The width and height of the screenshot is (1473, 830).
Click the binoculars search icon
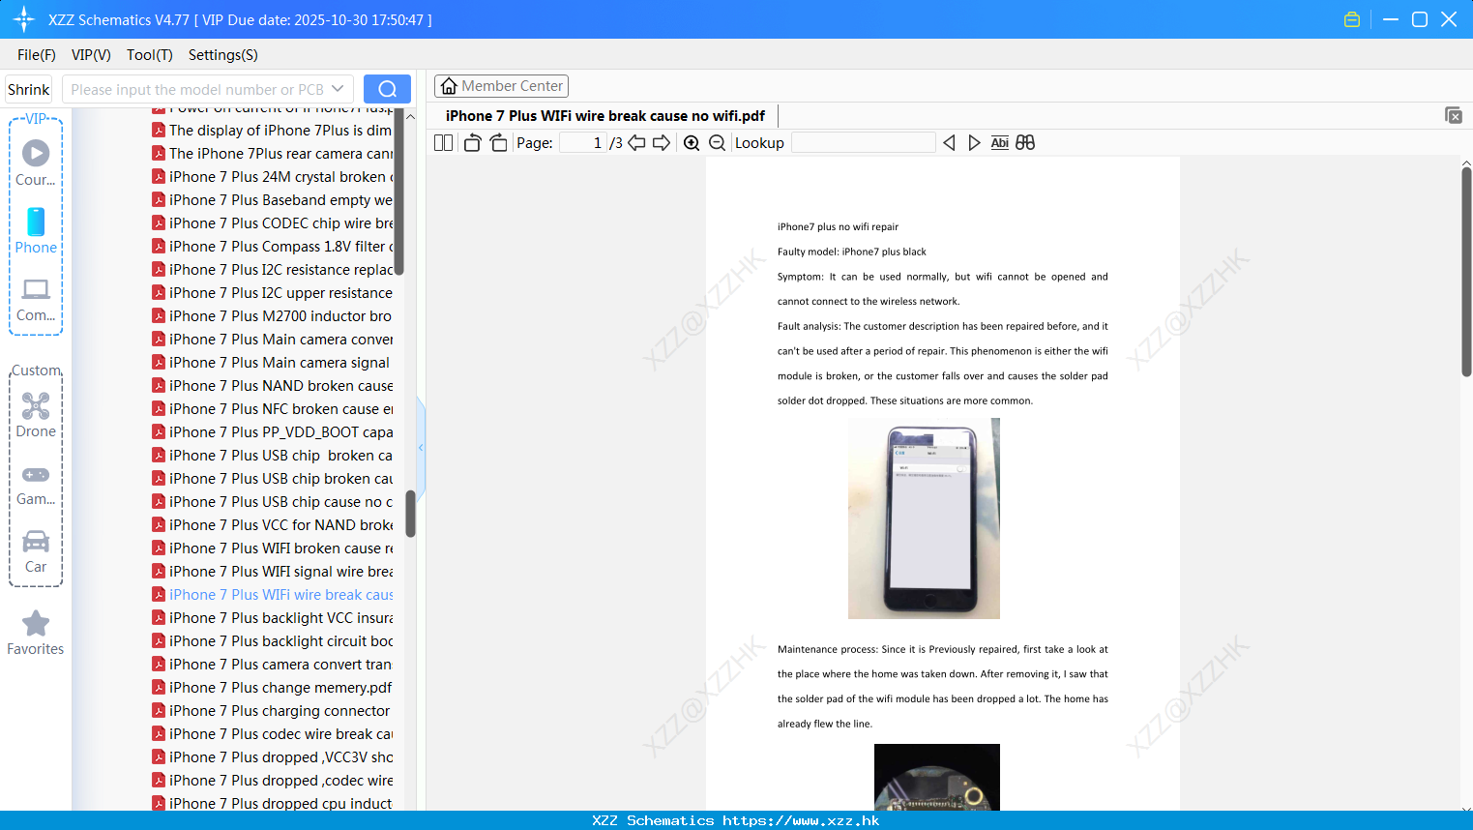1025,143
